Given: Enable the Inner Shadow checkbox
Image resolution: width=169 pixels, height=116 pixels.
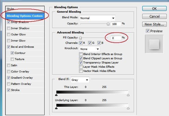Looking at the screenshot, I should click(x=8, y=28).
